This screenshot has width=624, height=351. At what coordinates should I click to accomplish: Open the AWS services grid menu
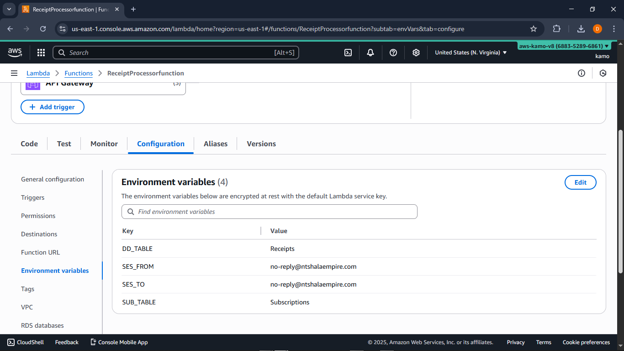pos(41,53)
